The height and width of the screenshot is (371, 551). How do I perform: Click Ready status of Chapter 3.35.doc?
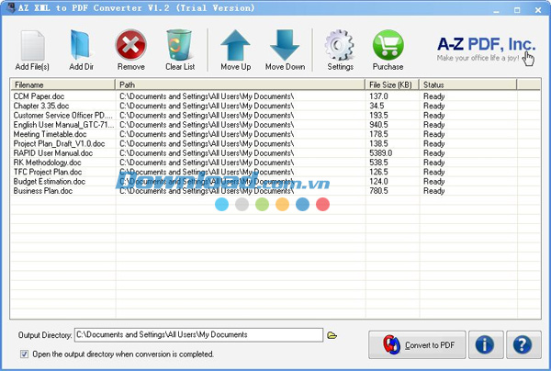[x=434, y=106]
